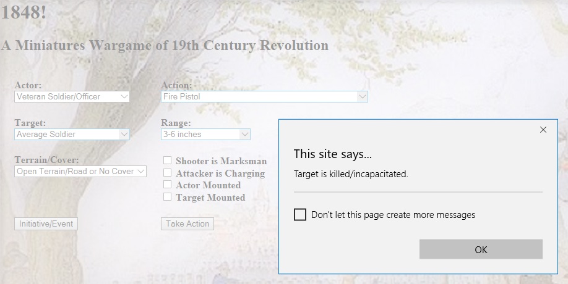Click the Take Action button

click(x=187, y=223)
